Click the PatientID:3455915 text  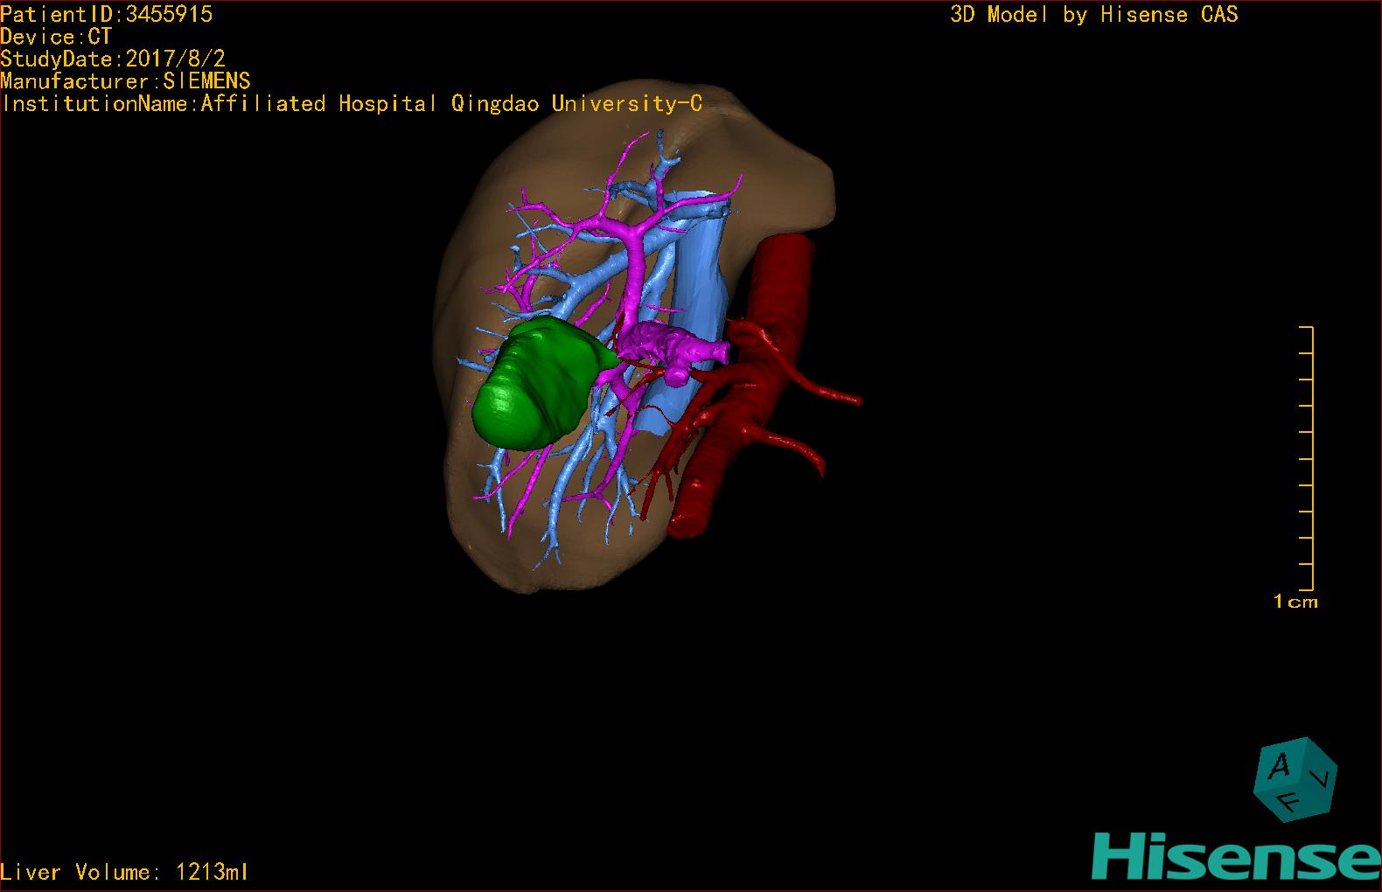coord(107,14)
